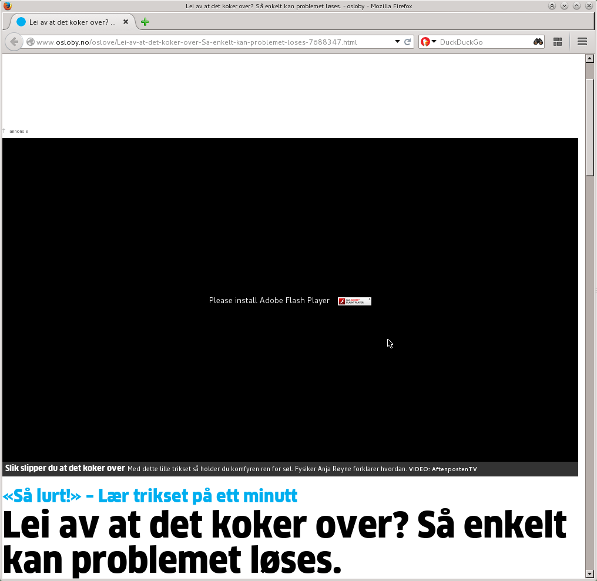Click the 'annons e' label
597x581 pixels.
click(19, 132)
